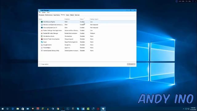Select Realtek HD Audio Manager name text

(50, 33)
